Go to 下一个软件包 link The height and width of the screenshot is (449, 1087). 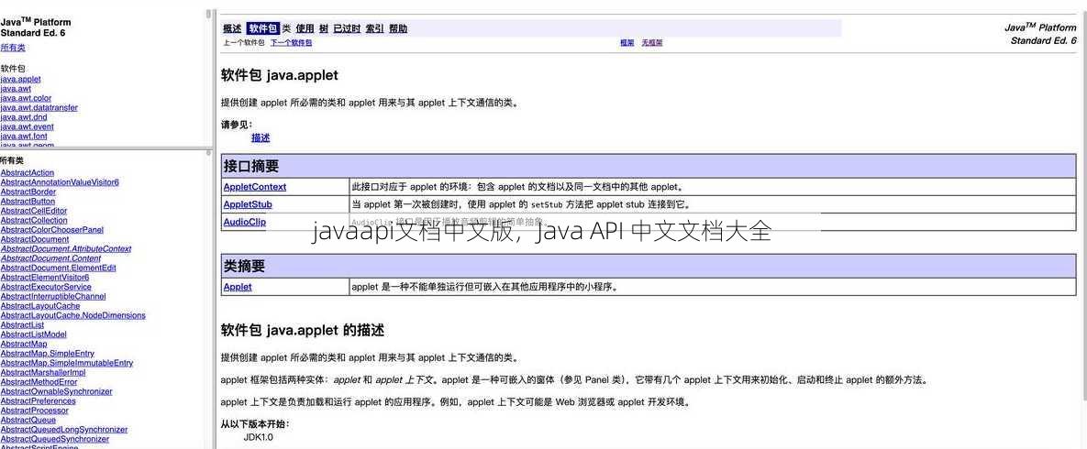coord(291,42)
